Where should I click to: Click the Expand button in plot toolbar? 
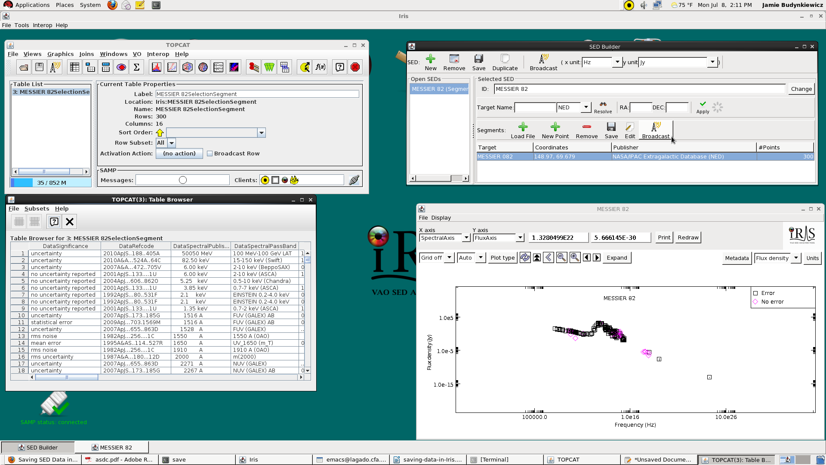(616, 258)
